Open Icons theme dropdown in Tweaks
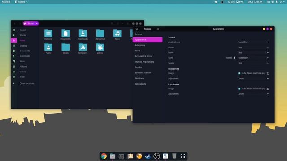This screenshot has width=287, height=161. [253, 53]
